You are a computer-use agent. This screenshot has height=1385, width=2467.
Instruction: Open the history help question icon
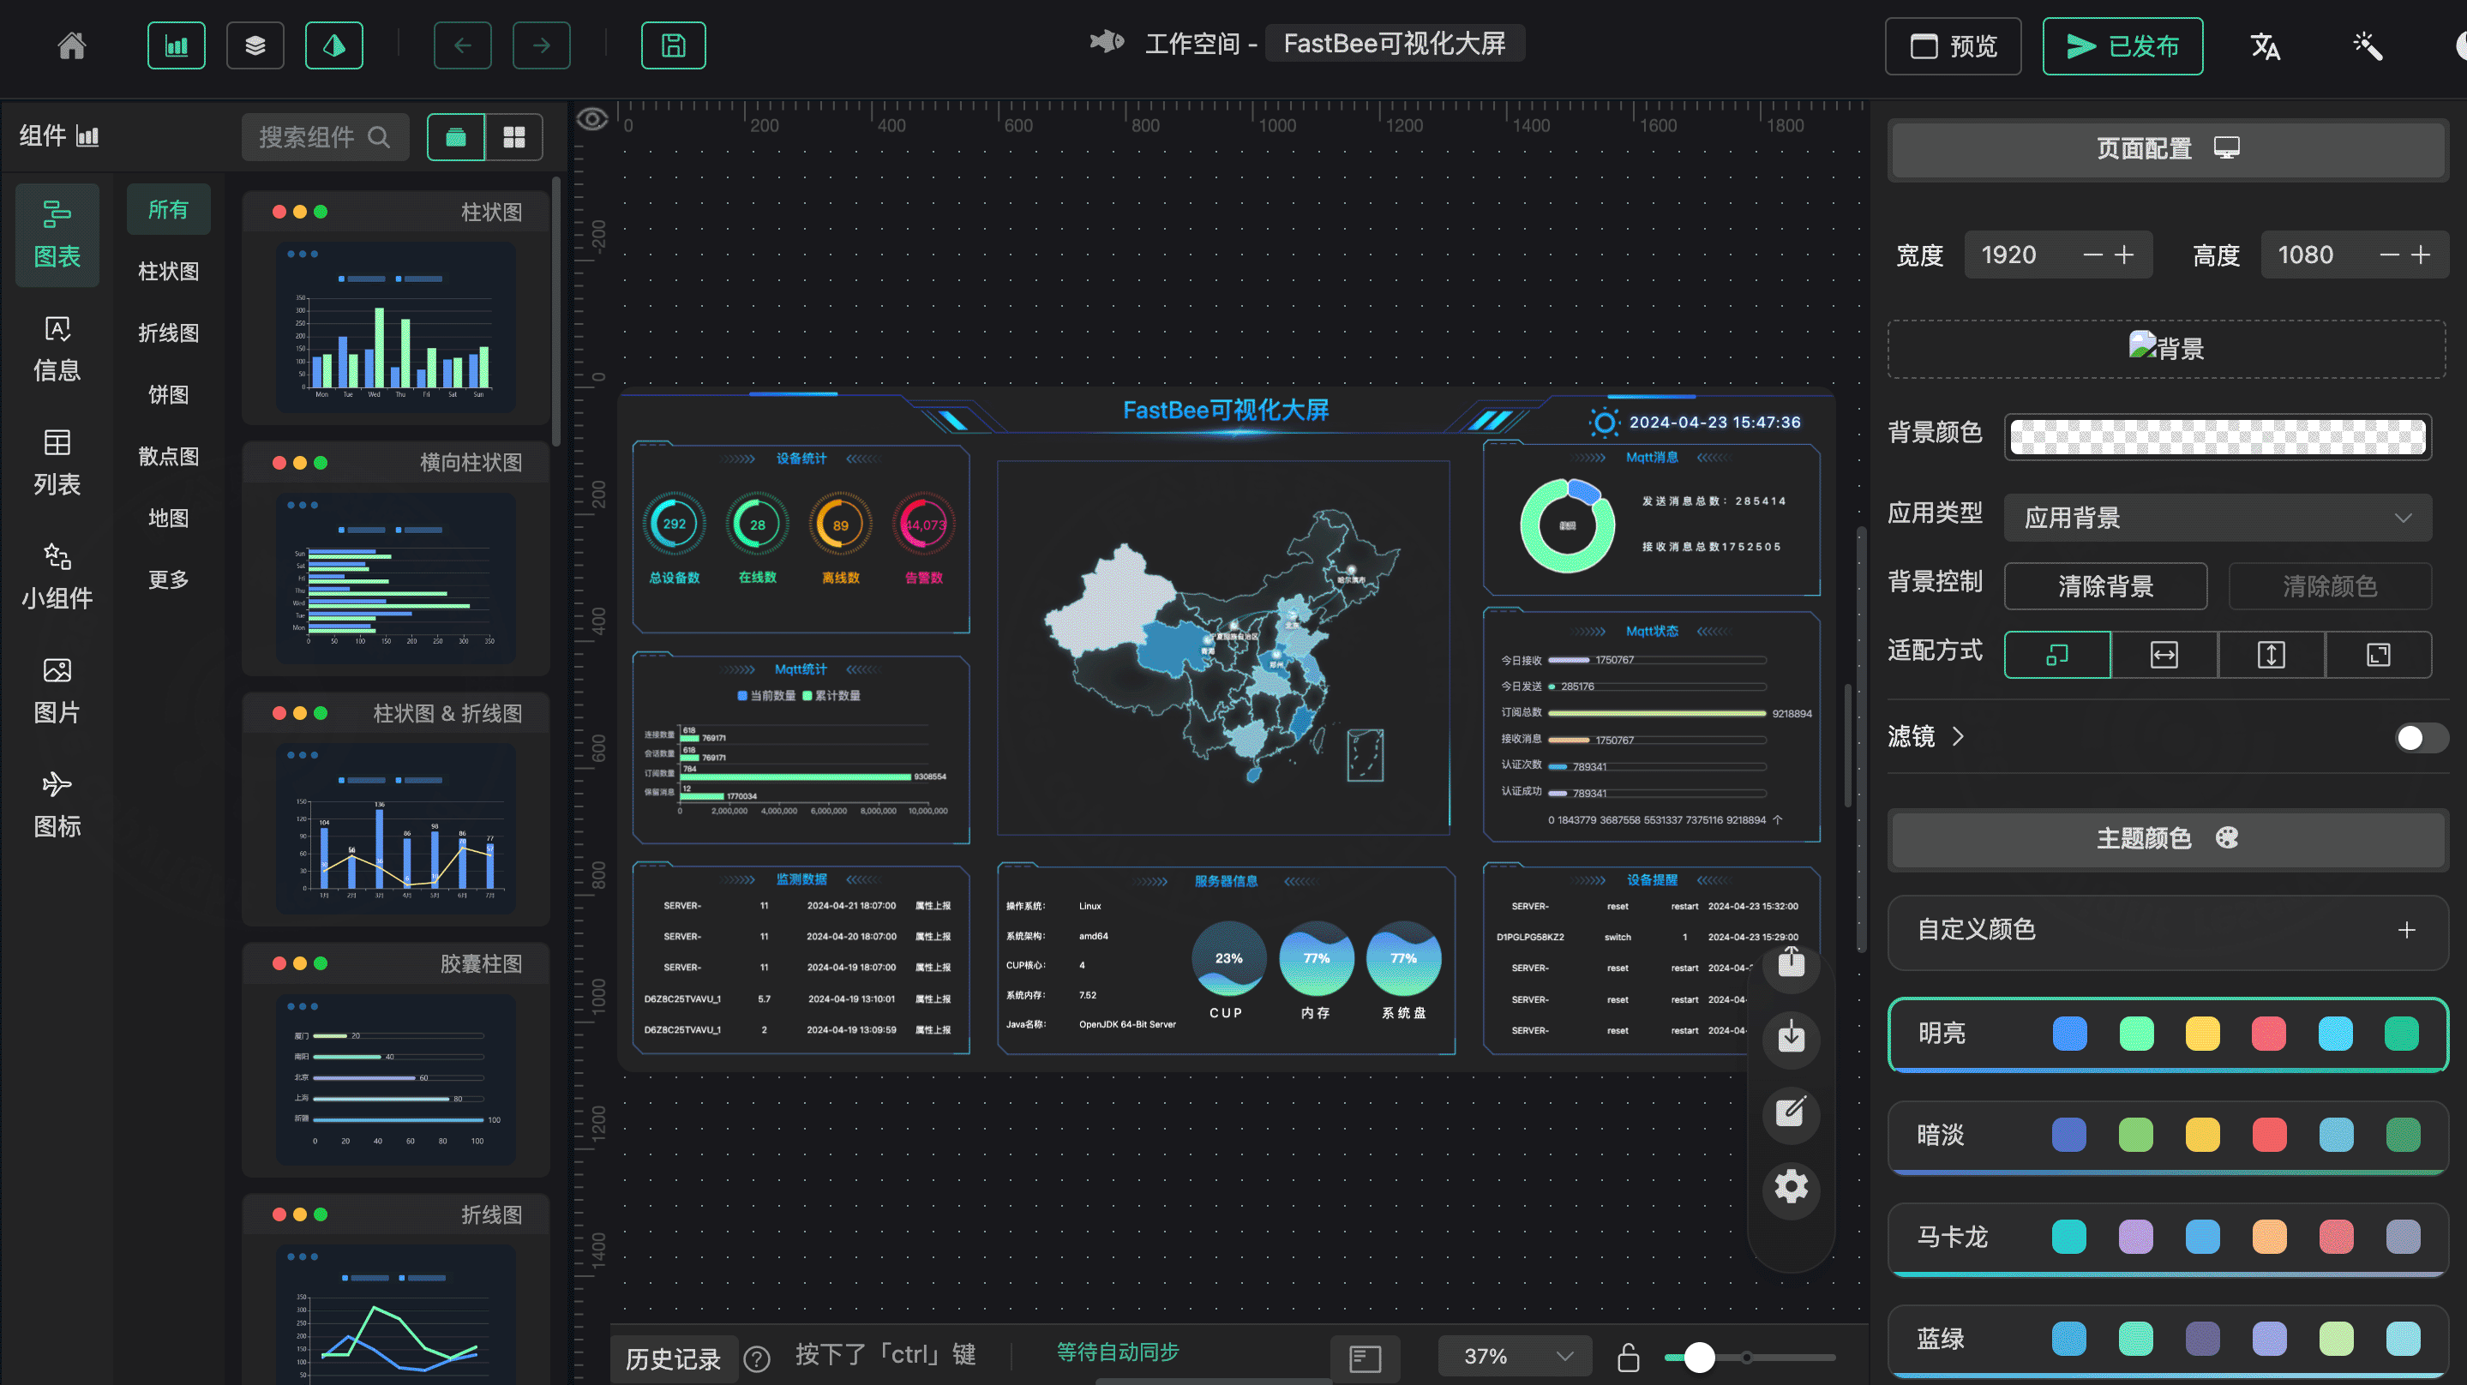[757, 1358]
